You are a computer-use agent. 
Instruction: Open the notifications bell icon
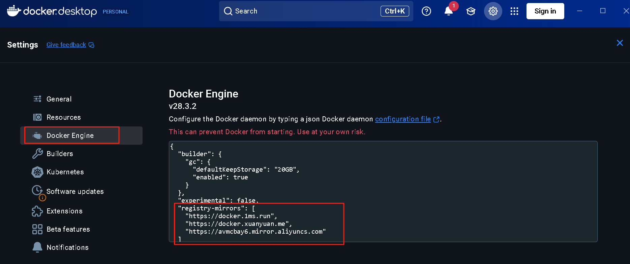pyautogui.click(x=448, y=11)
